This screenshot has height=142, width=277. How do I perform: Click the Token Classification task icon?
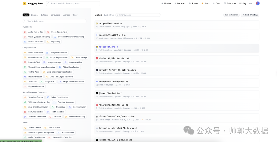[48, 97]
